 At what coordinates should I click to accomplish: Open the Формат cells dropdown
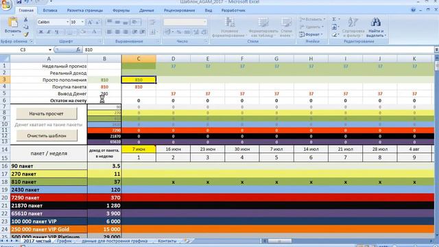[x=311, y=34]
